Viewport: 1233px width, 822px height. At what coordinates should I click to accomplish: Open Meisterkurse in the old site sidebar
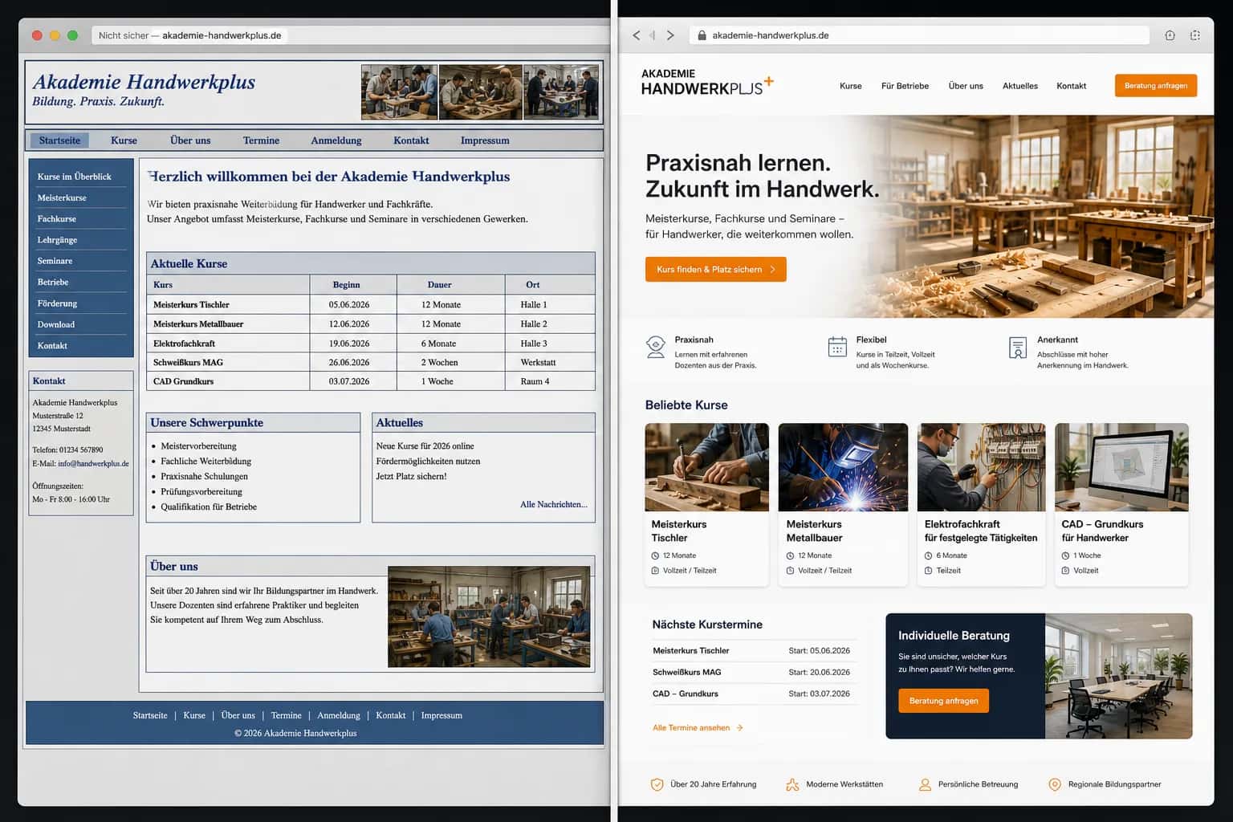click(x=62, y=197)
